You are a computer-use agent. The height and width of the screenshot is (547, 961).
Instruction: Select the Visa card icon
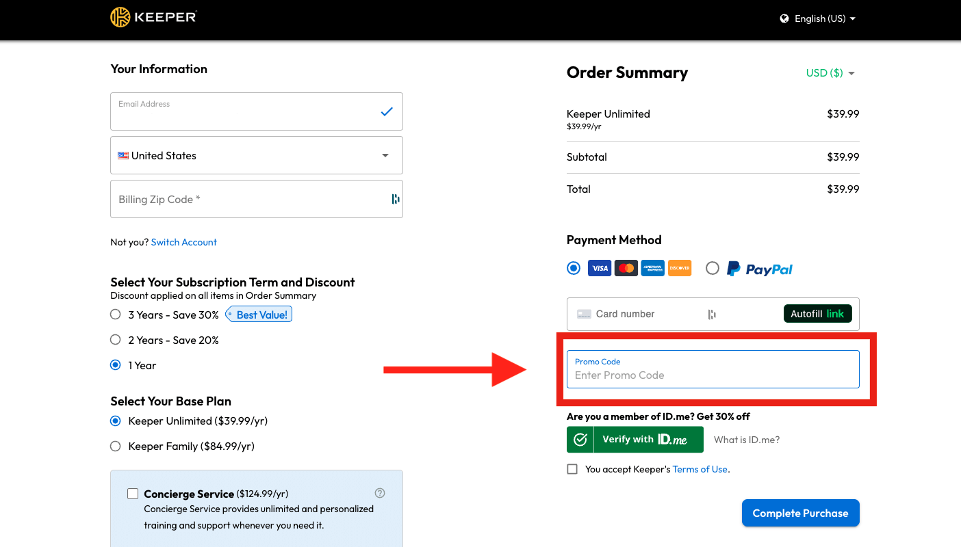[599, 268]
